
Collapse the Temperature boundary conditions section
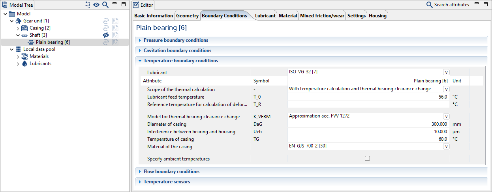click(x=140, y=61)
